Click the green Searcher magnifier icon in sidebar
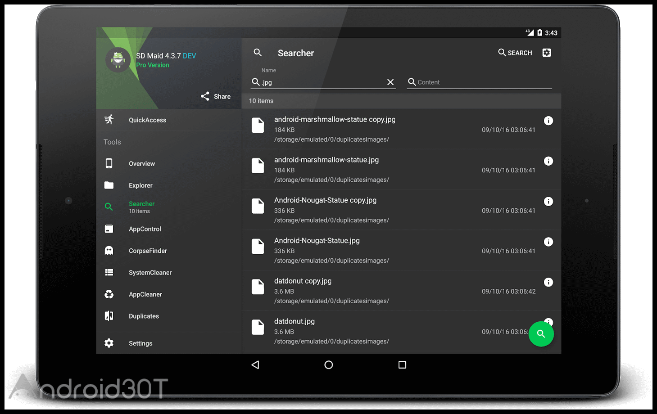657x414 pixels. tap(109, 207)
